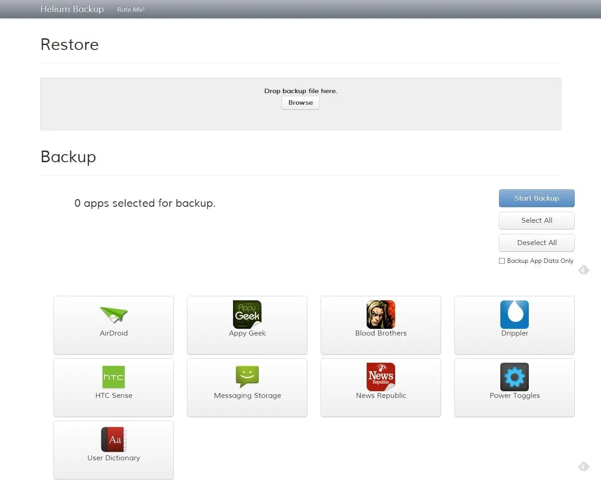Click the News Republic label text

381,396
